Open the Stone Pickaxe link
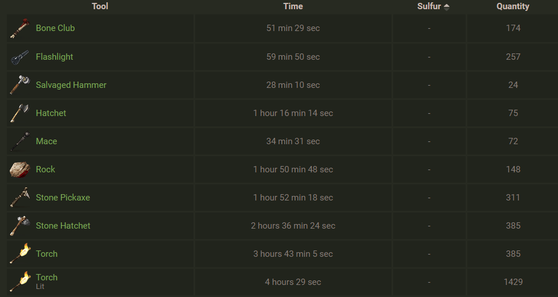The height and width of the screenshot is (297, 558). coord(63,197)
